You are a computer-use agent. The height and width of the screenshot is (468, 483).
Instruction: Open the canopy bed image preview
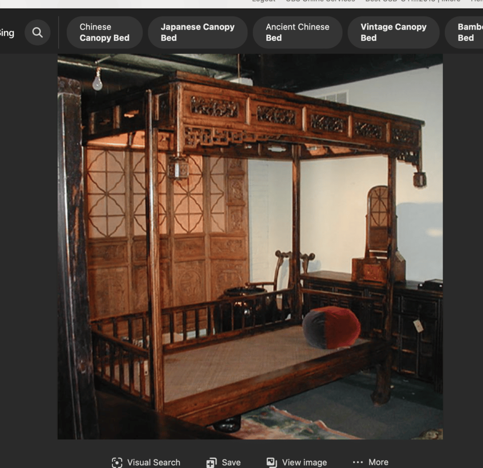point(250,246)
